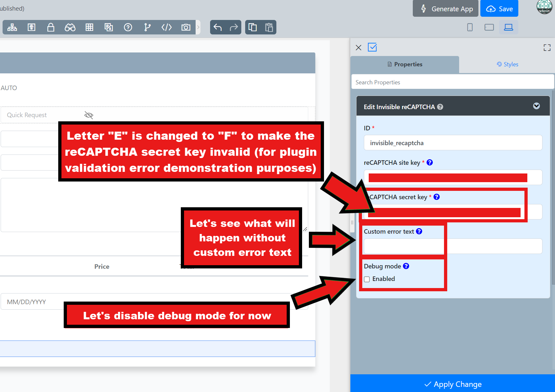Switch to tablet preview

tap(489, 27)
